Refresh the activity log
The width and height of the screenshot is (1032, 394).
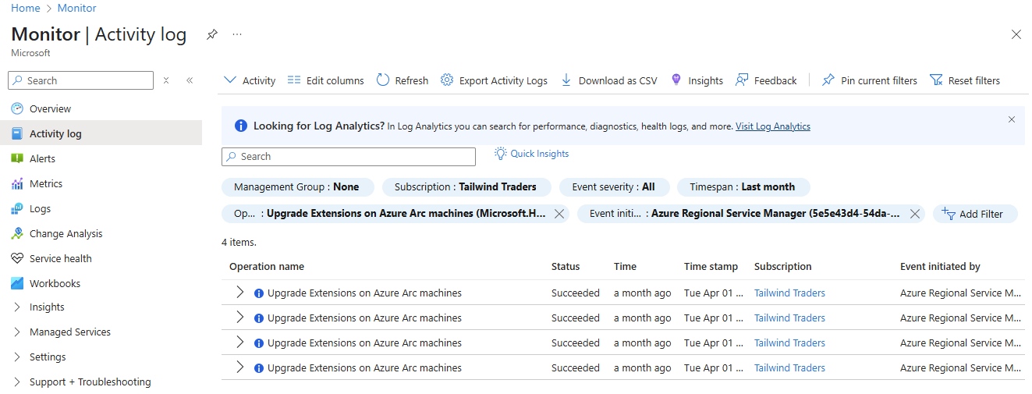(x=403, y=80)
